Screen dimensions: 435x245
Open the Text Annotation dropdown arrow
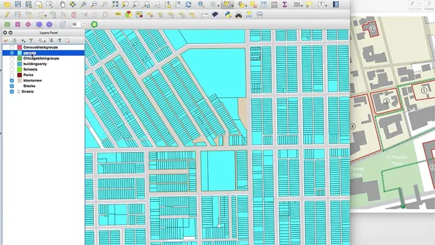[326, 5]
